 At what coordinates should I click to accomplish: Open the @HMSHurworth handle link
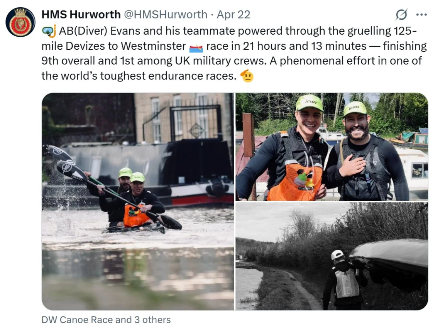click(165, 14)
